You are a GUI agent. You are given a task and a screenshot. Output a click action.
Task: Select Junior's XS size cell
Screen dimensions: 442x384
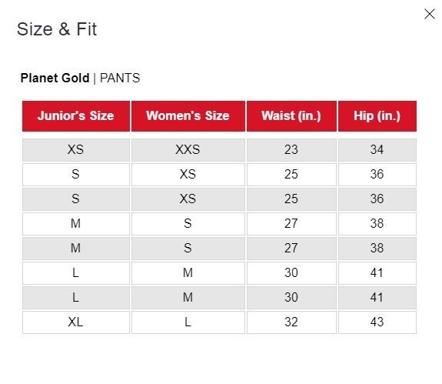tap(76, 150)
